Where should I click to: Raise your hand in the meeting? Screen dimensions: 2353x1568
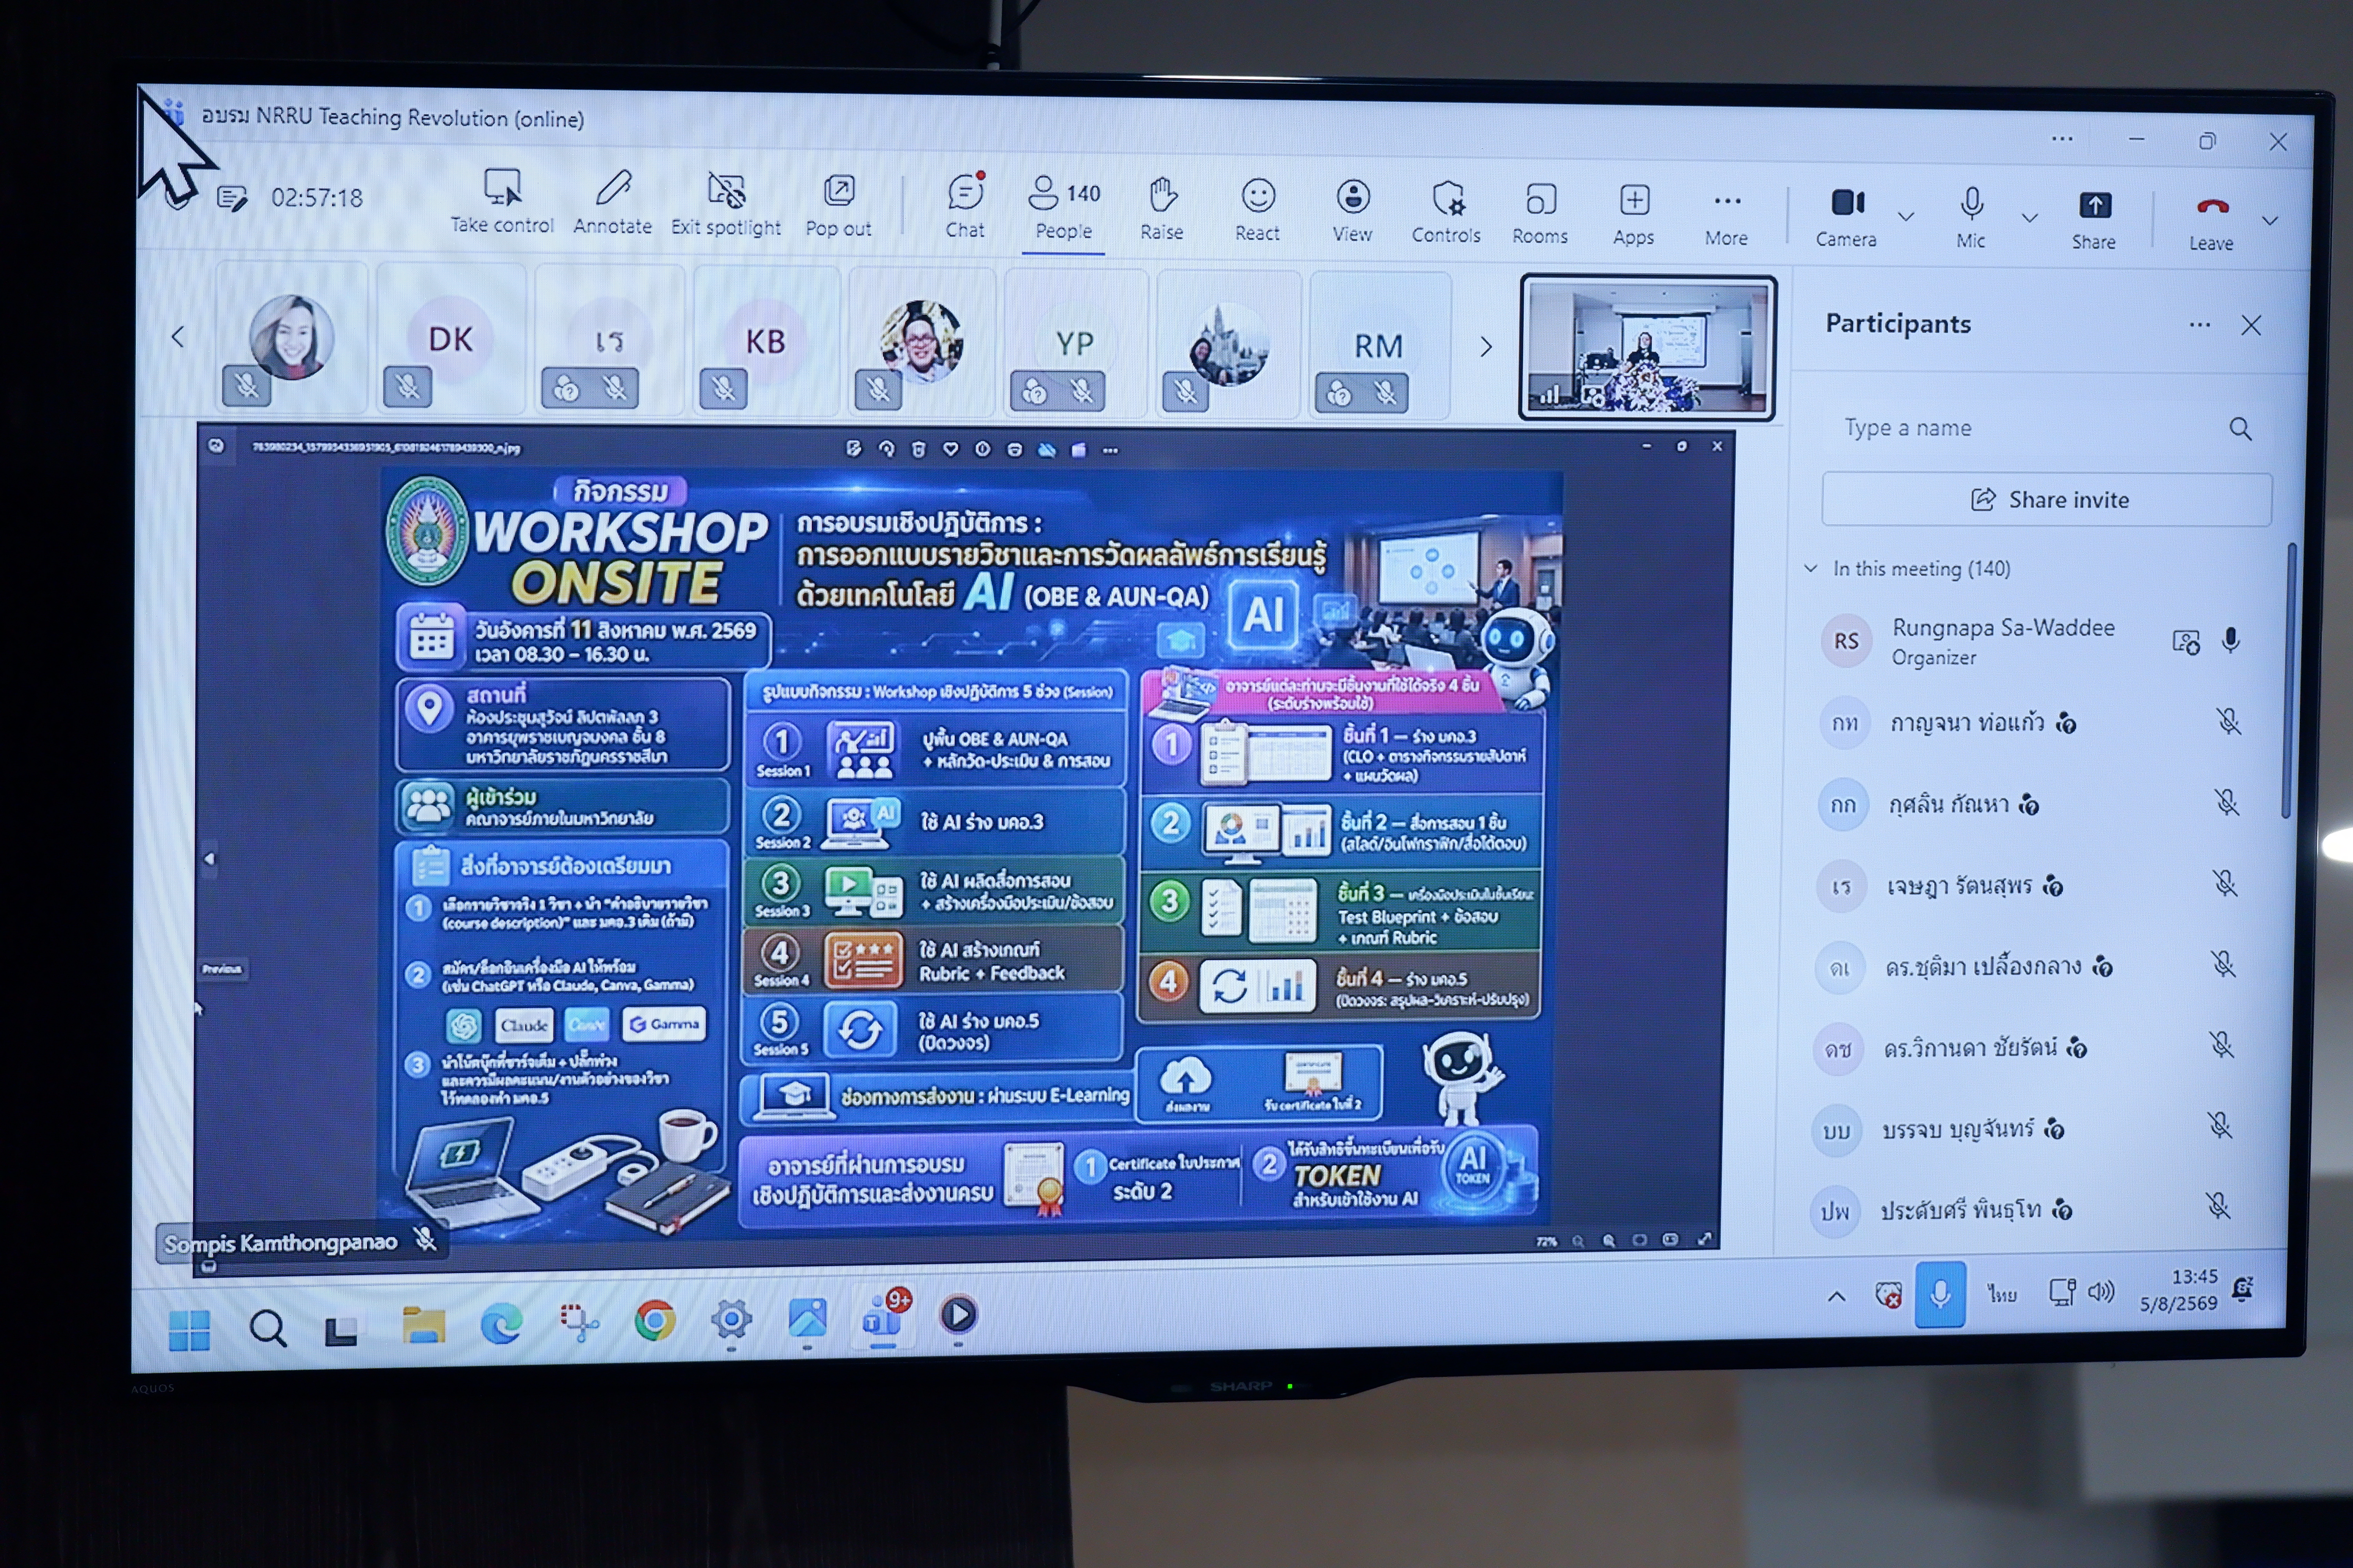coord(1162,208)
